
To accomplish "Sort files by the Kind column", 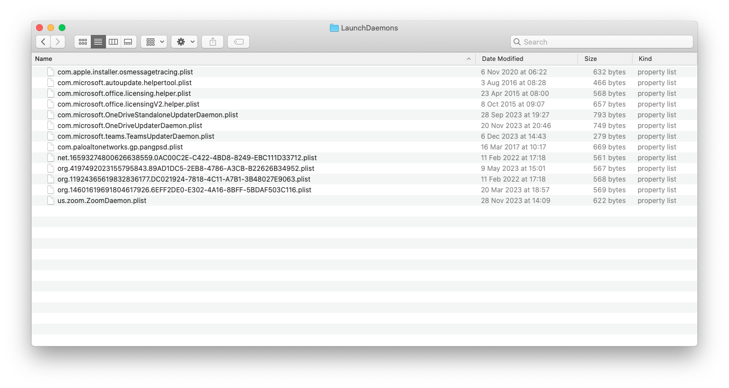I will coord(644,58).
